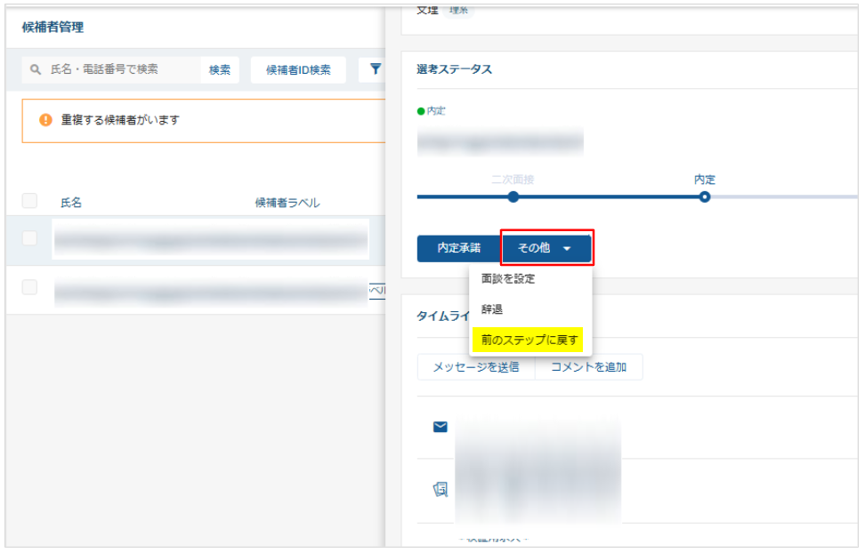Choose 面談を設定 from the menu

pos(508,279)
